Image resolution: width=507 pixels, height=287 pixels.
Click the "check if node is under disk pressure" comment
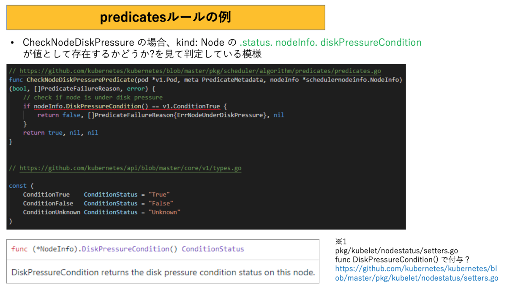coord(93,97)
